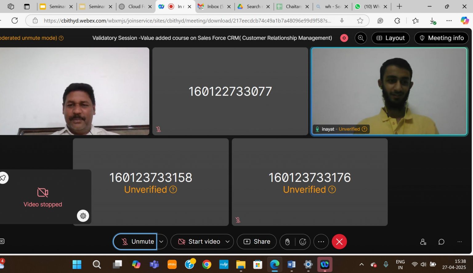The width and height of the screenshot is (473, 273).
Task: Switch to the Inbox Gmail tab
Action: tap(213, 6)
